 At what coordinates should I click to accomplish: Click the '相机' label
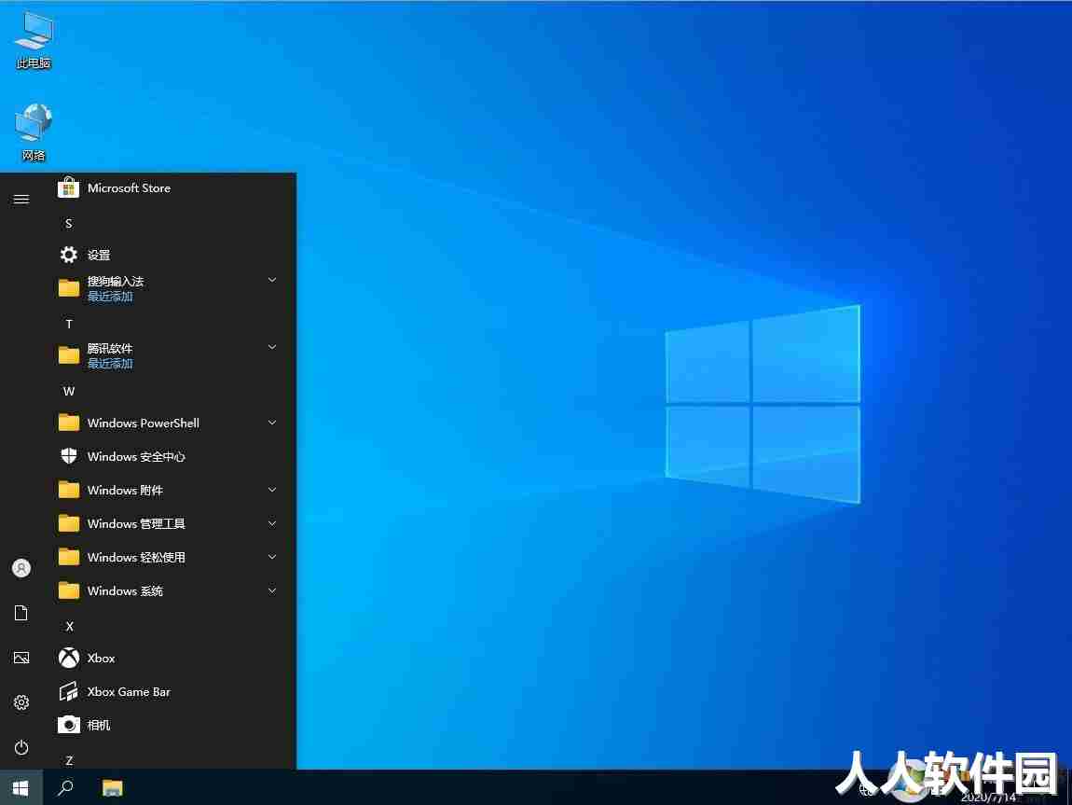(x=99, y=726)
